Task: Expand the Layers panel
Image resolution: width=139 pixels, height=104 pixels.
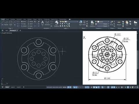Action: tap(66, 28)
